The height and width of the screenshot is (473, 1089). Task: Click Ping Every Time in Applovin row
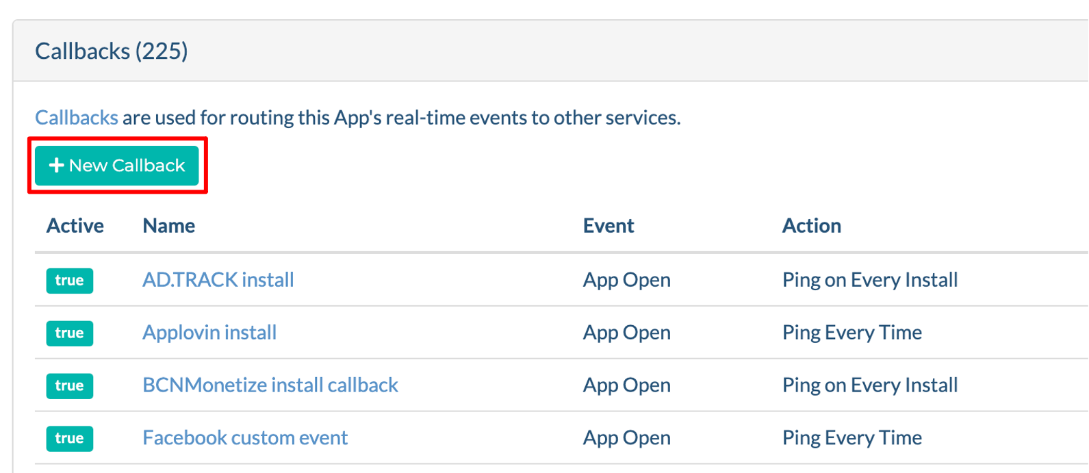tap(852, 333)
